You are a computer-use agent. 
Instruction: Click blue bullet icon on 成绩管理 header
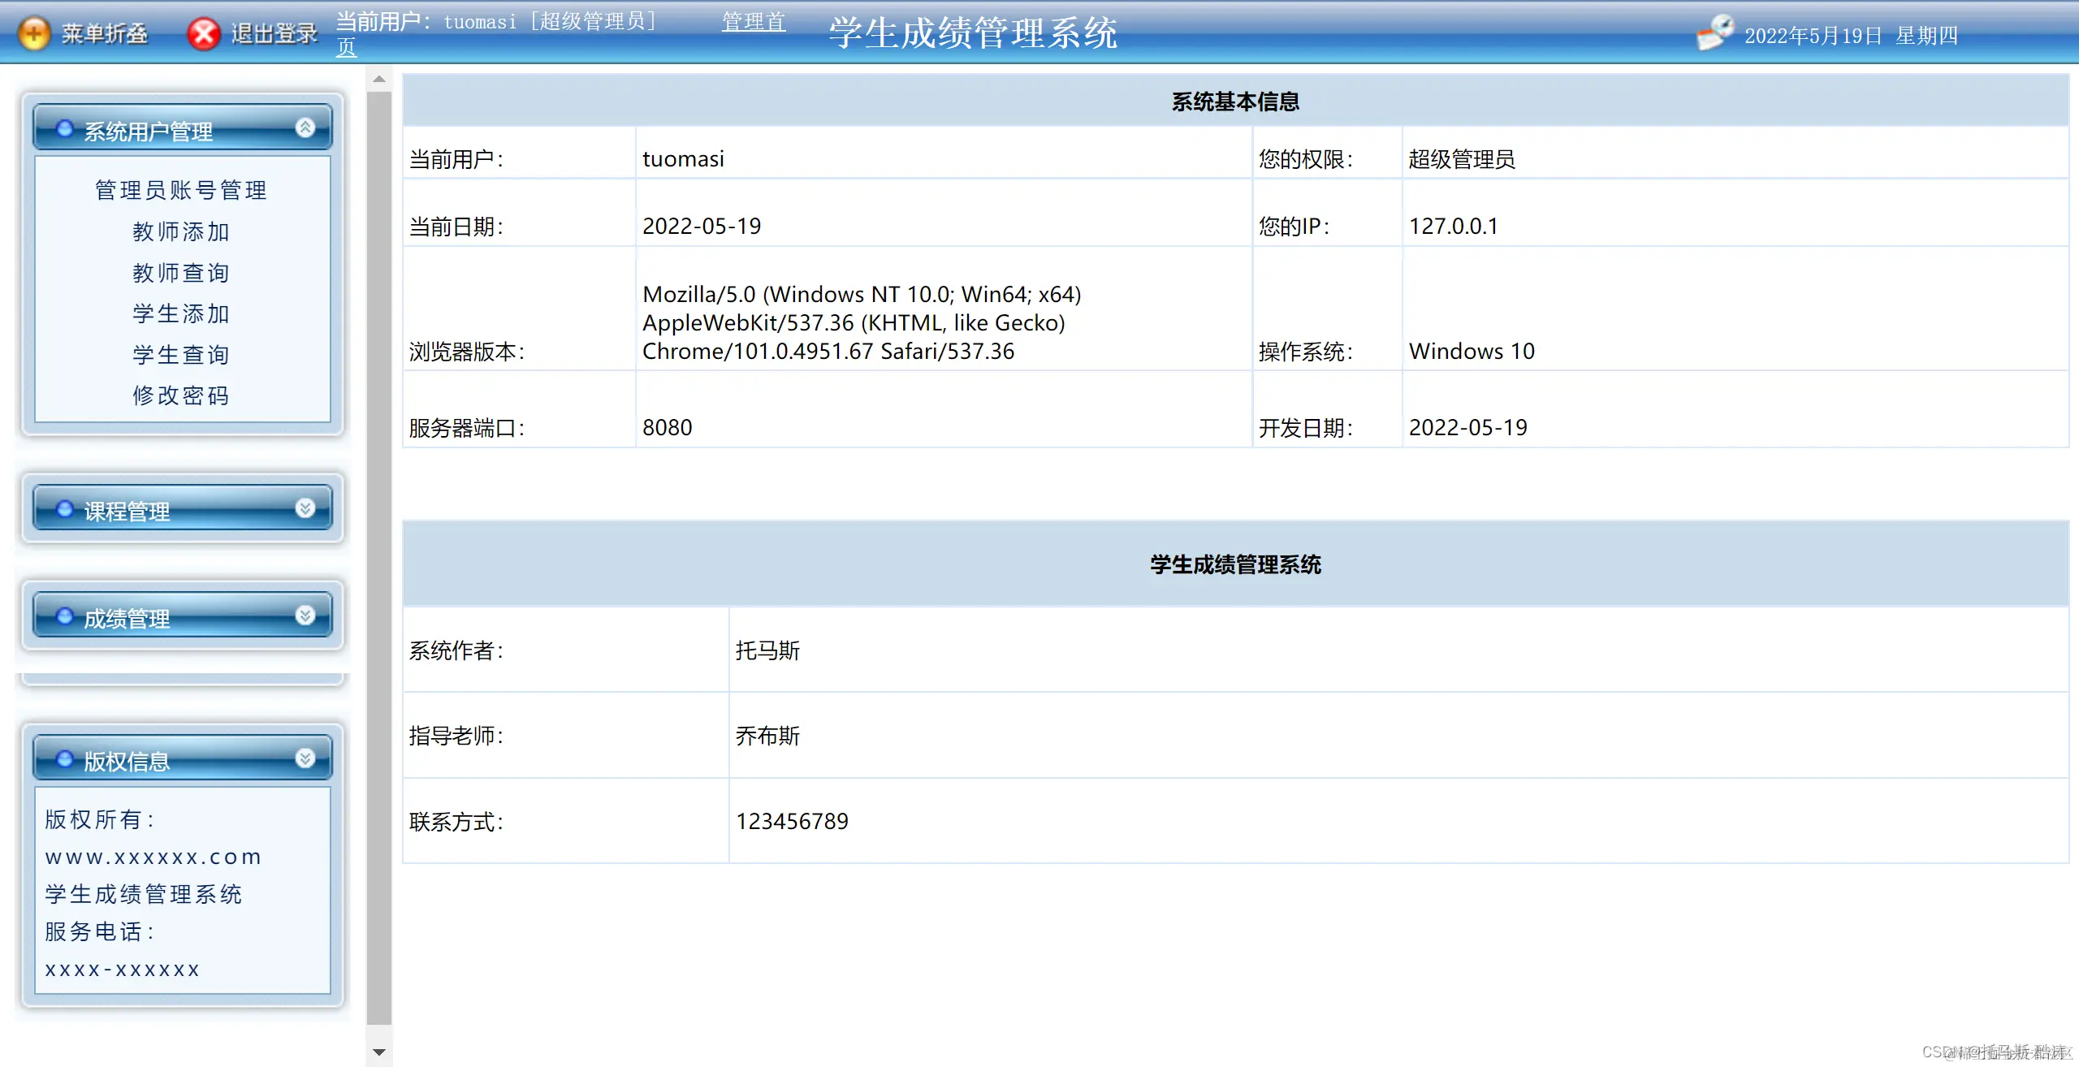click(x=65, y=616)
